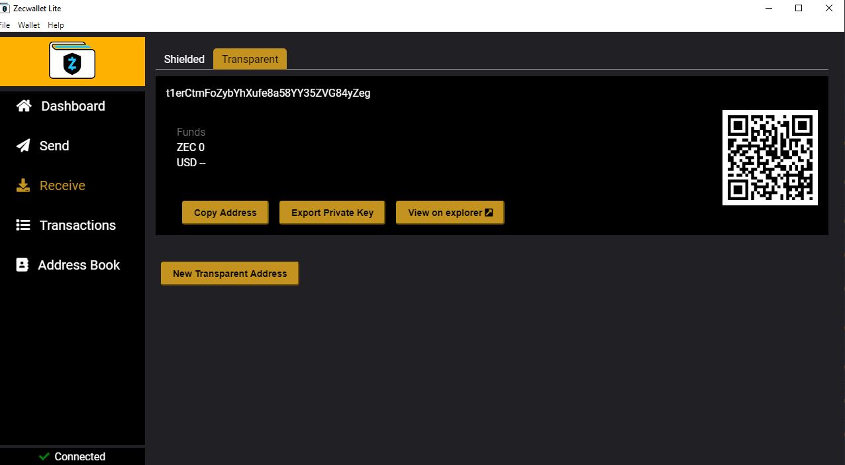The width and height of the screenshot is (845, 465).
Task: Click the Transactions list icon
Action: click(x=23, y=225)
